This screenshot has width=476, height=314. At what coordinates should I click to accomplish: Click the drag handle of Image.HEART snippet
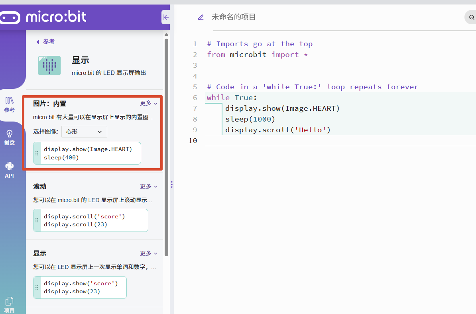(x=37, y=153)
